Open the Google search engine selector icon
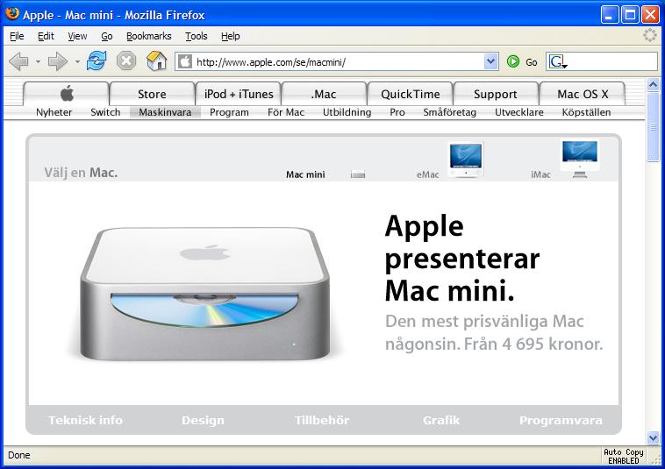 pos(558,62)
